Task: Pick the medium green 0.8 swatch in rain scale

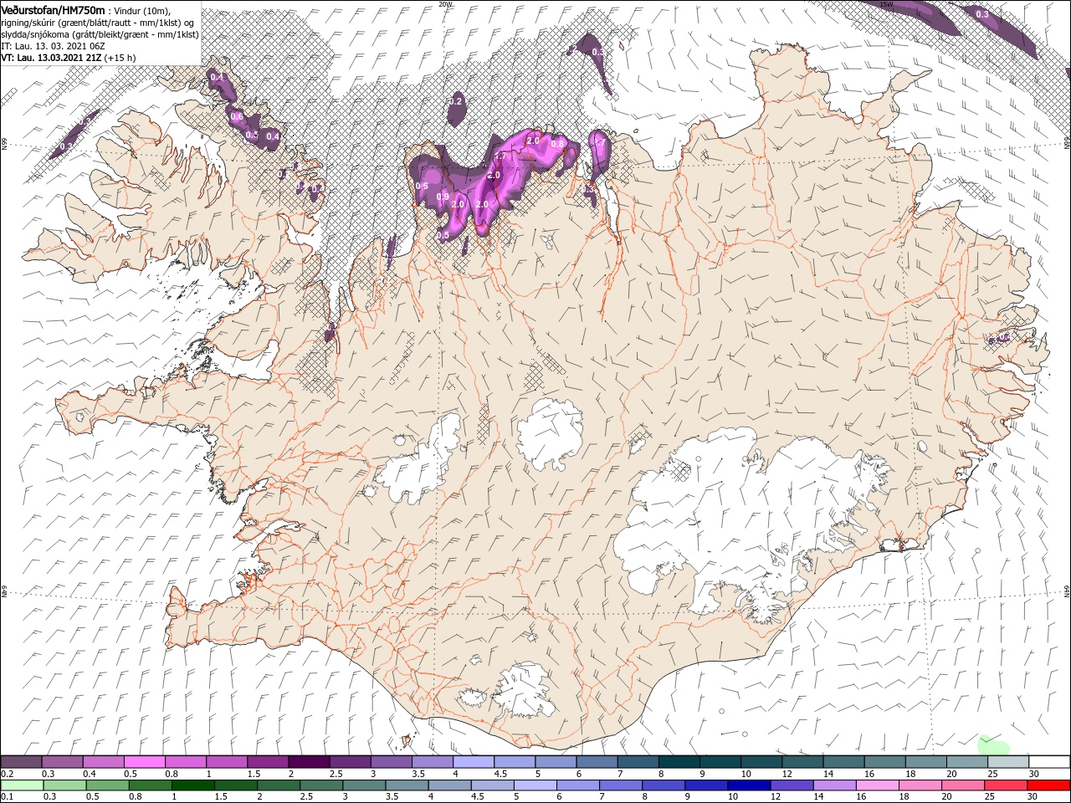Action: [150, 785]
